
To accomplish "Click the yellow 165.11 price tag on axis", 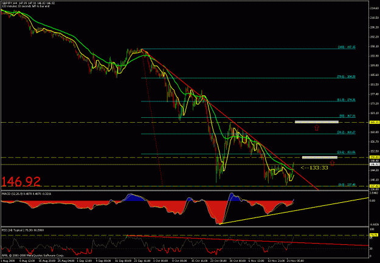I will tap(374, 123).
